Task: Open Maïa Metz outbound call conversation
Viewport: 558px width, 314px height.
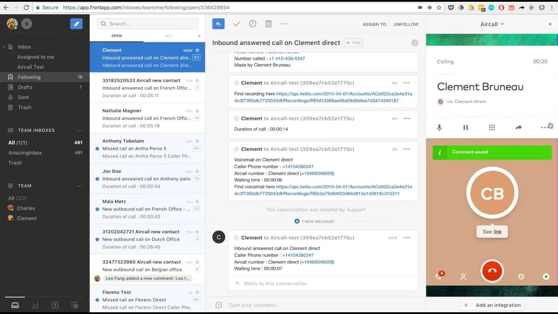Action: pos(147,209)
